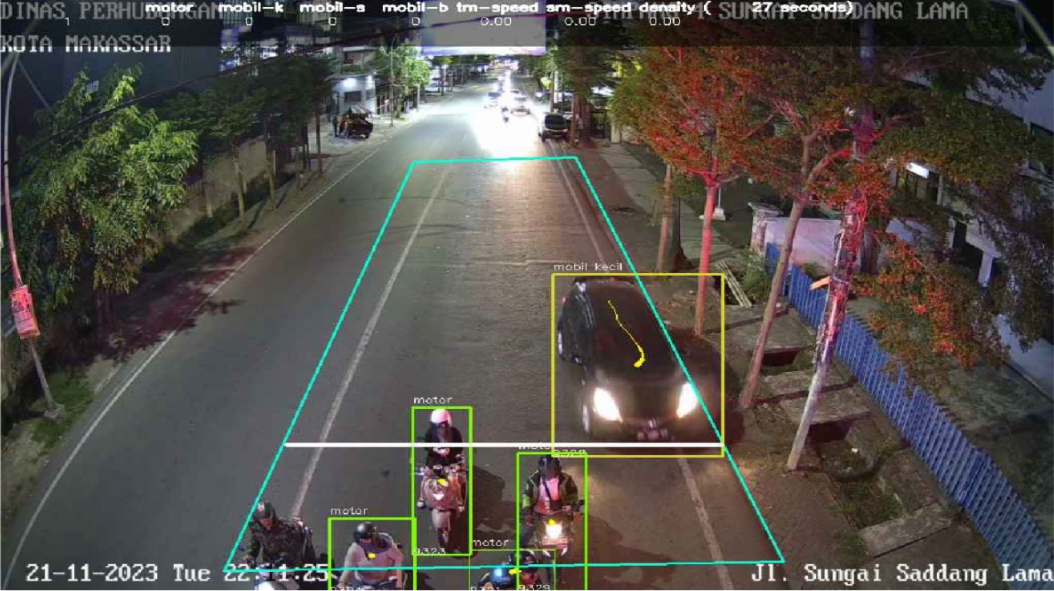Click the parked dark car on the far right roadside

(554, 125)
